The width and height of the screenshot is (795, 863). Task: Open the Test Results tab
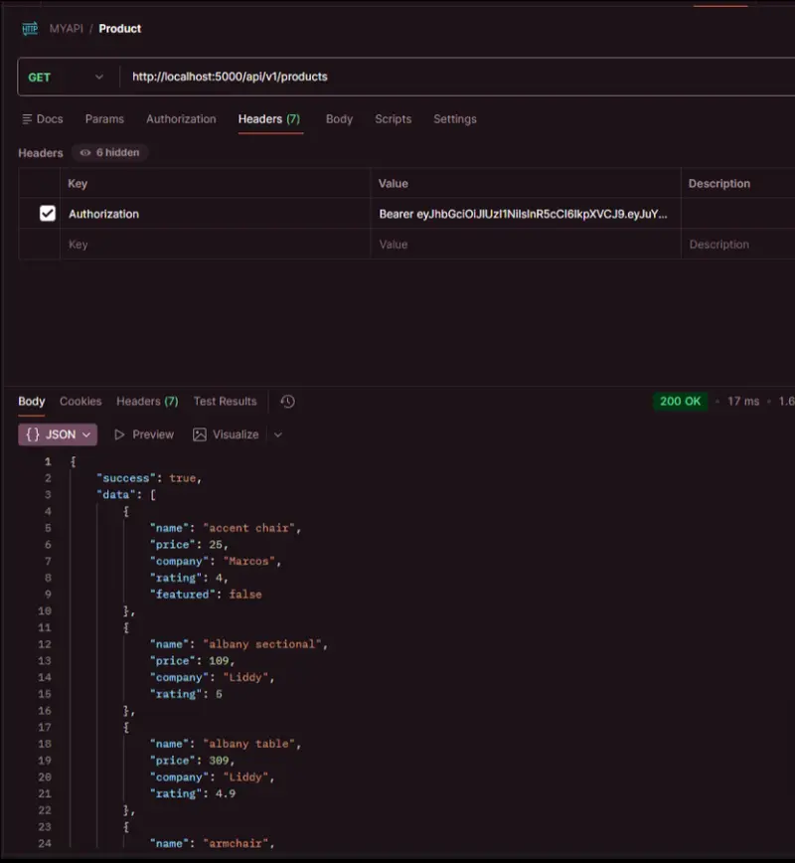225,402
